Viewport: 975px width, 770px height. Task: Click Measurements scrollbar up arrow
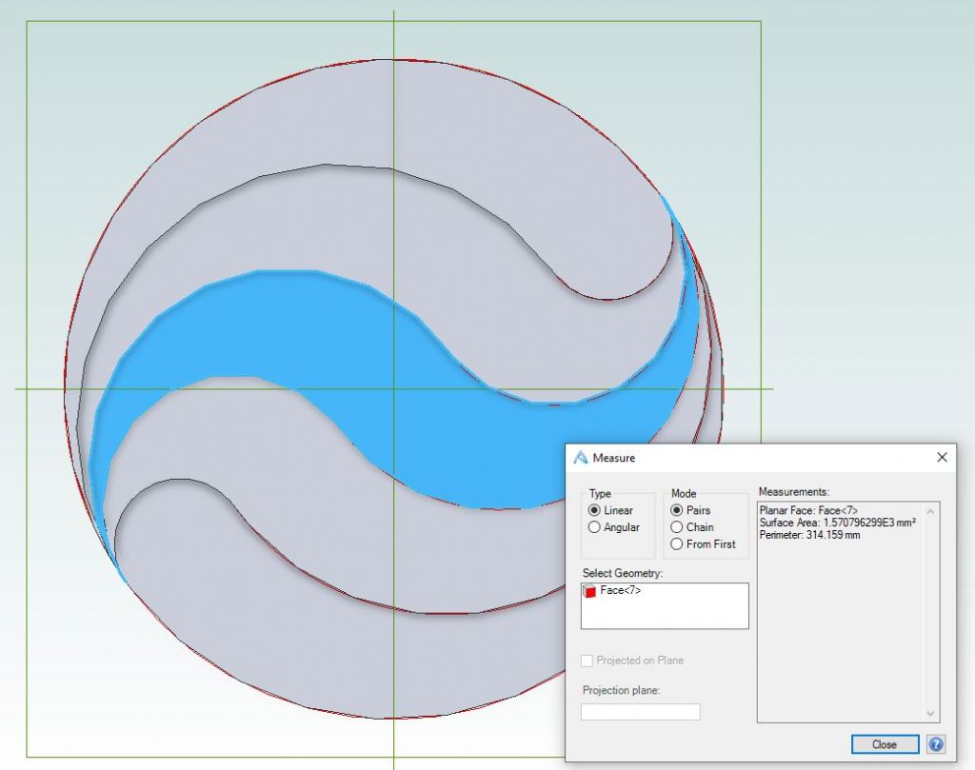coord(931,511)
